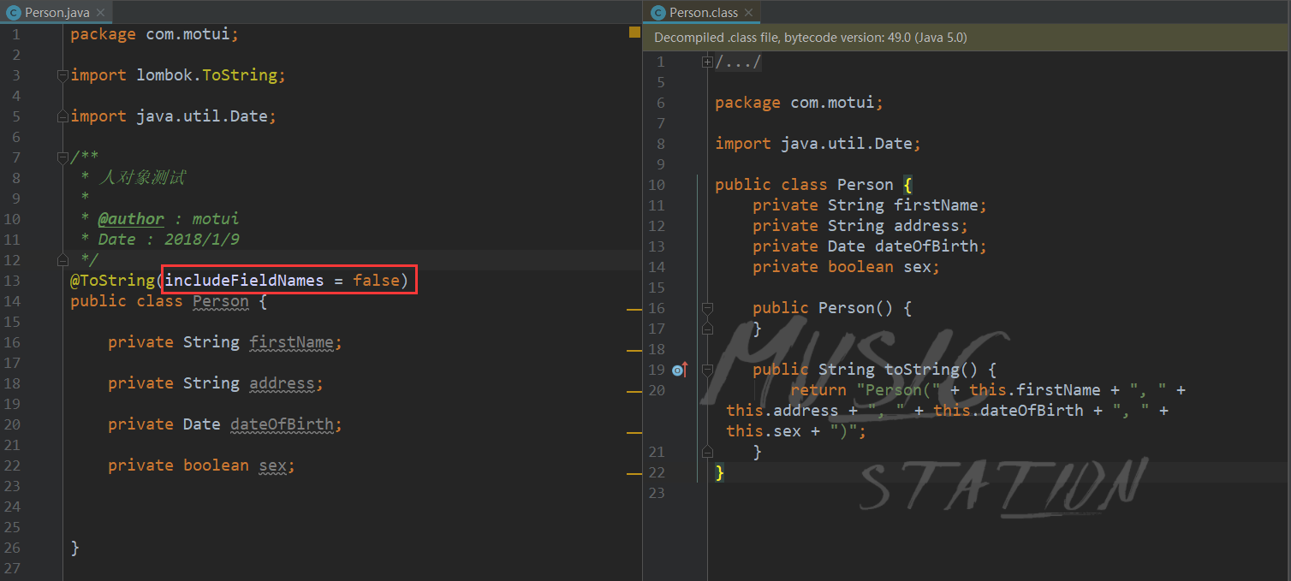
Task: Collapse the toString() method at line 19
Action: pyautogui.click(x=707, y=370)
